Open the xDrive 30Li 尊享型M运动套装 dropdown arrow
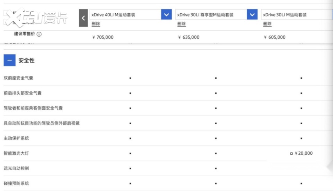The image size is (333, 191). pos(252,14)
